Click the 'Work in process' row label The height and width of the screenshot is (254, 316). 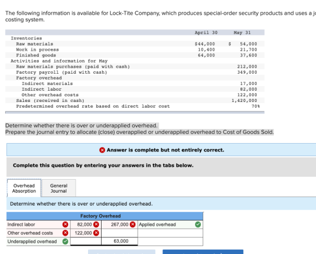tap(37, 50)
